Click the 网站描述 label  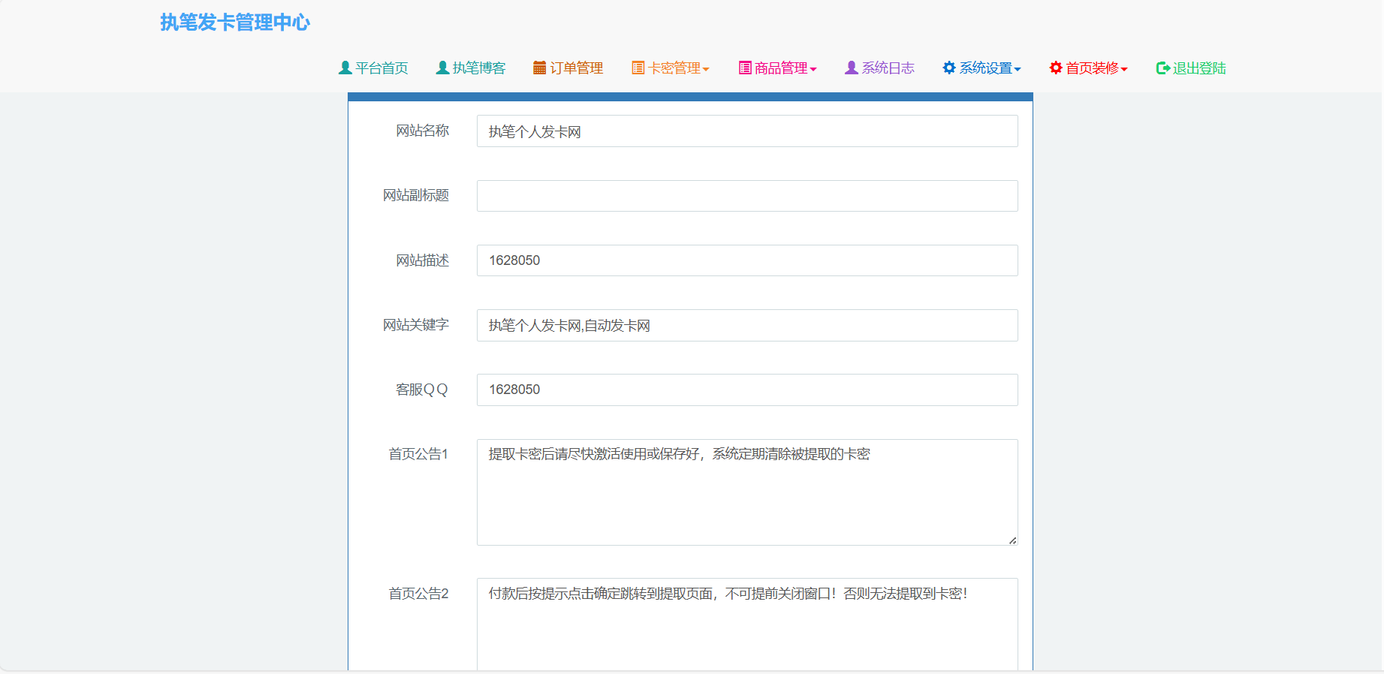423,260
